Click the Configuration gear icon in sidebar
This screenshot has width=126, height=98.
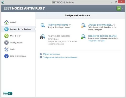point(6,42)
